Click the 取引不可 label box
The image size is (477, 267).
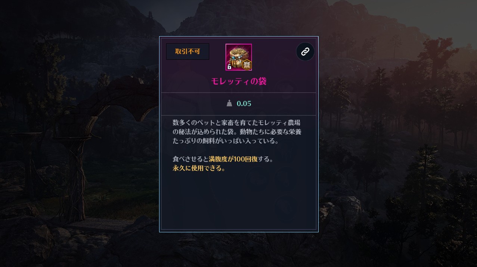pyautogui.click(x=188, y=51)
